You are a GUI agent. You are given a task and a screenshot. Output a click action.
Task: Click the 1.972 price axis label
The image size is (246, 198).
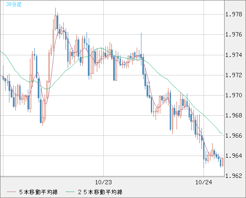tap(234, 75)
